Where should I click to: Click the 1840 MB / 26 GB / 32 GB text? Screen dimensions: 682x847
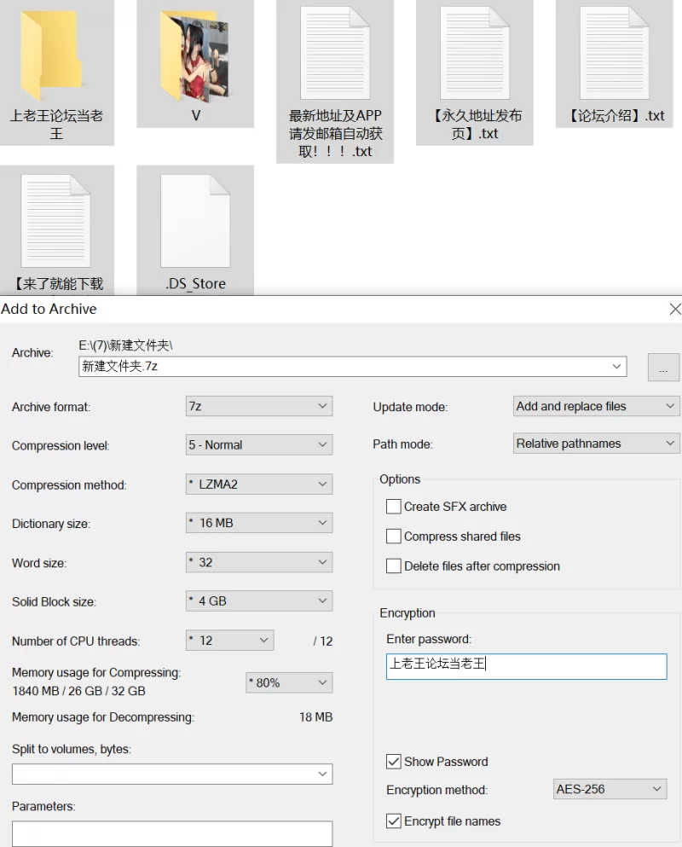78,691
